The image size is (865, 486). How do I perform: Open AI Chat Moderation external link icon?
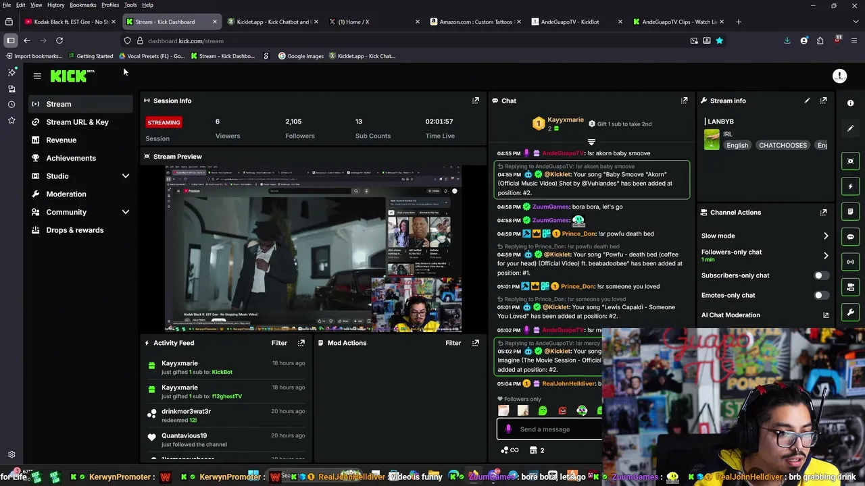826,315
